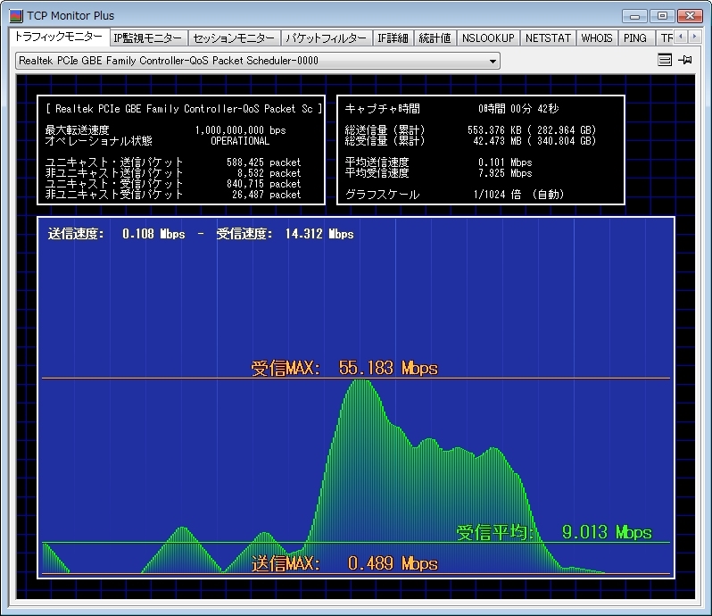Viewport: 712px width, 616px height.
Task: Open the セッションモニター tab
Action: 234,38
